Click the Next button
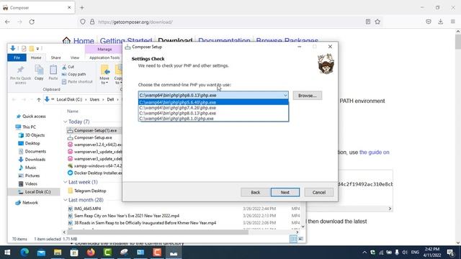The width and height of the screenshot is (461, 259). [285, 192]
